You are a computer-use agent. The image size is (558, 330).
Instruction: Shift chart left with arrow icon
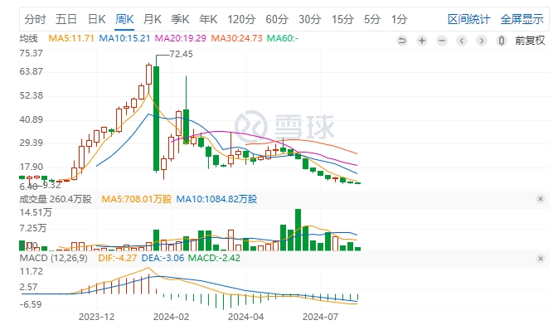462,41
